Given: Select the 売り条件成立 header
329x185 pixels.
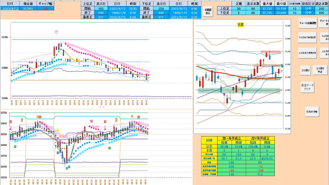Looking at the screenshot, I should pyautogui.click(x=260, y=138).
